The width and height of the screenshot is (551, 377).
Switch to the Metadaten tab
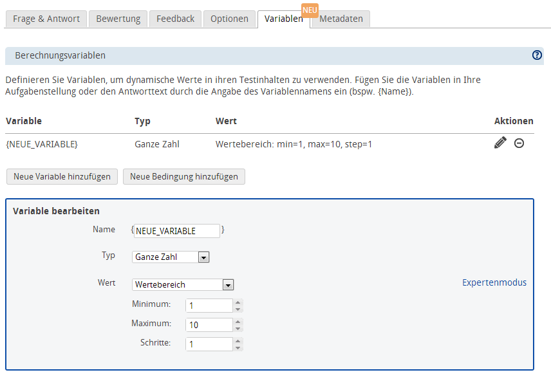click(341, 19)
